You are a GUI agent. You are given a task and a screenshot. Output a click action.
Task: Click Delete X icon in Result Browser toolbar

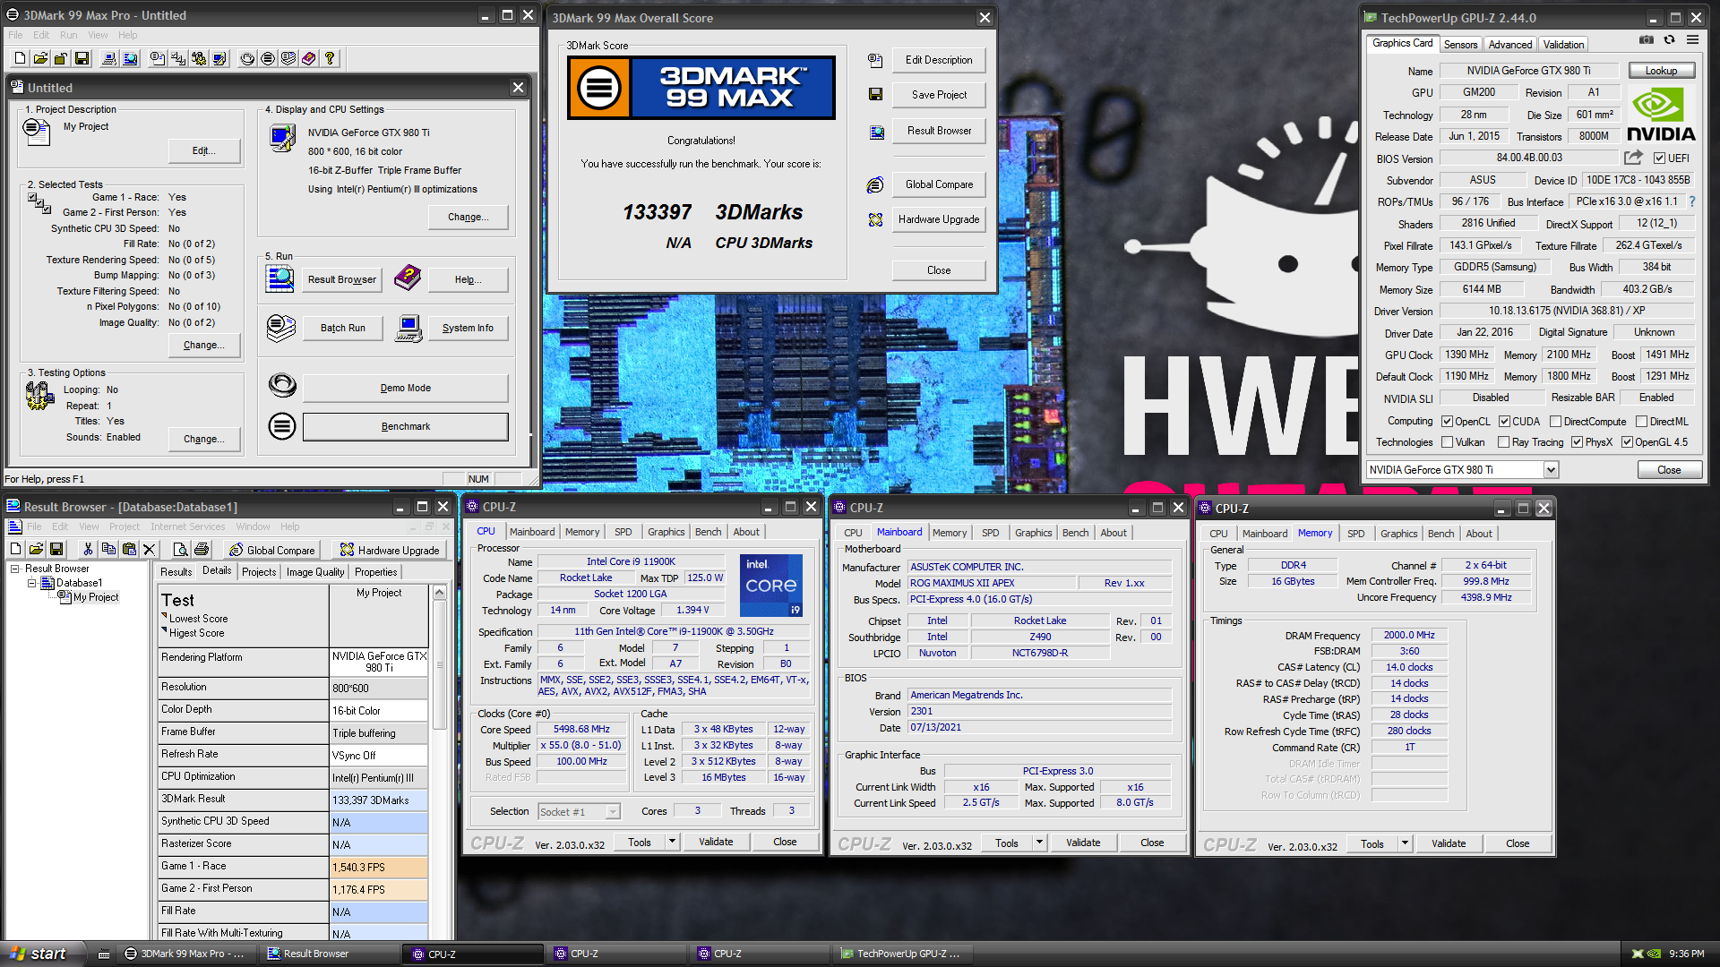pyautogui.click(x=150, y=549)
